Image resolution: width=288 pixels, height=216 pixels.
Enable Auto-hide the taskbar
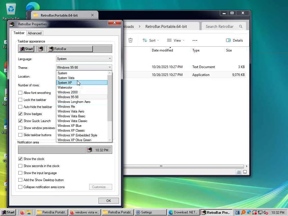pyautogui.click(x=20, y=107)
